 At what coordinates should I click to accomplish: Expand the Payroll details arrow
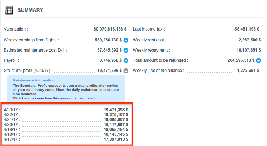click(x=126, y=60)
